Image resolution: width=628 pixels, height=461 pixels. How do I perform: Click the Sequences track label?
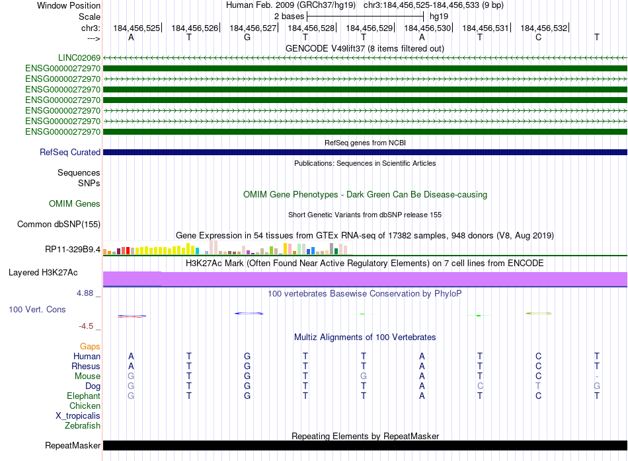79,172
